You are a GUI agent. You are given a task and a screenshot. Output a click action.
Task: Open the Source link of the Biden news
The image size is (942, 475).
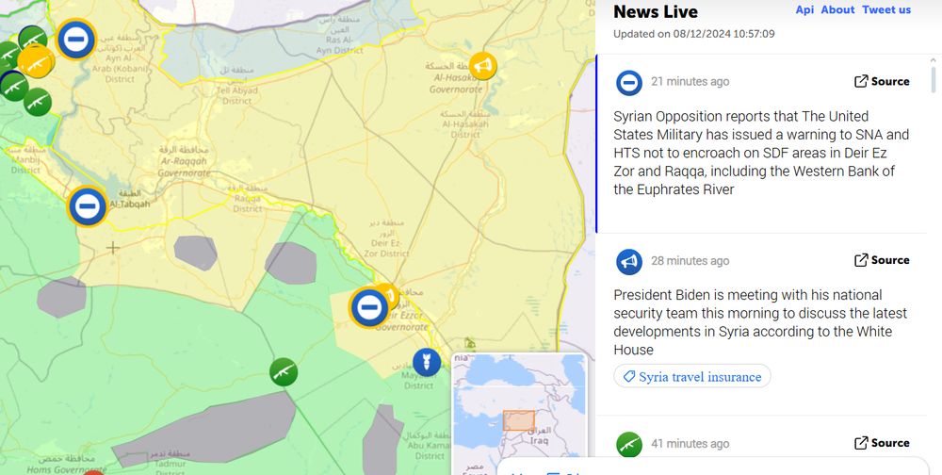882,260
